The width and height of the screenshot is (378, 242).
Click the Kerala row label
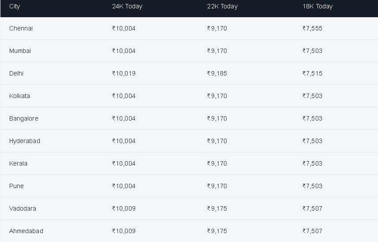(x=18, y=163)
